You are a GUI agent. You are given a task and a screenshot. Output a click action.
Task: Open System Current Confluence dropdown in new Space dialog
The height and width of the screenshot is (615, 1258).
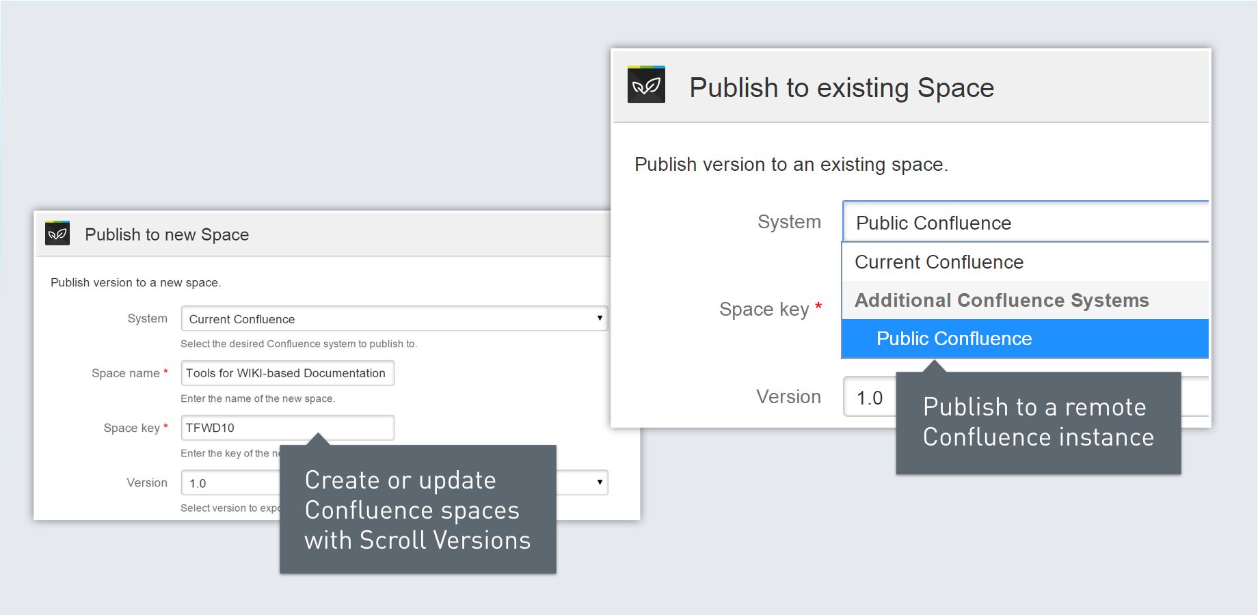[394, 318]
